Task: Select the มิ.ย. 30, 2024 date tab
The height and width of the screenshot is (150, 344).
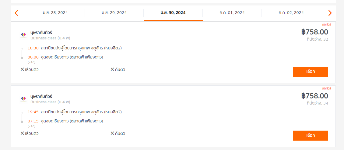Action: [x=173, y=13]
